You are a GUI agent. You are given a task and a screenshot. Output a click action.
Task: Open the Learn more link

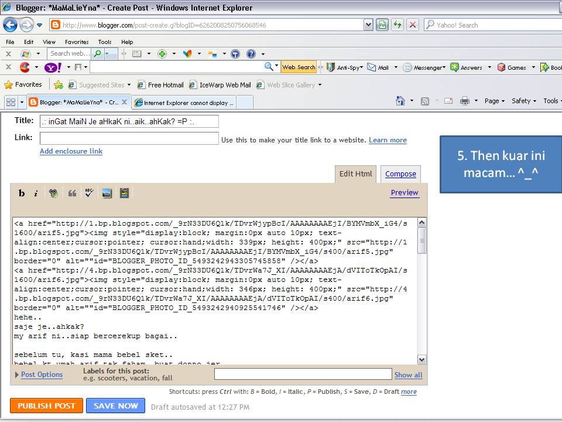coord(388,140)
